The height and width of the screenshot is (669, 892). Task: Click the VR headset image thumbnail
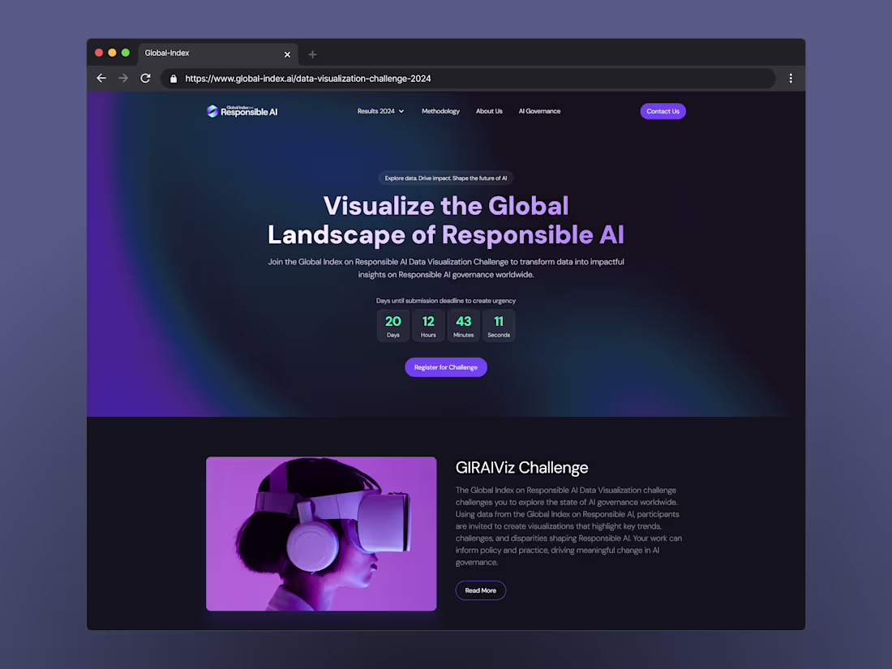pyautogui.click(x=321, y=534)
